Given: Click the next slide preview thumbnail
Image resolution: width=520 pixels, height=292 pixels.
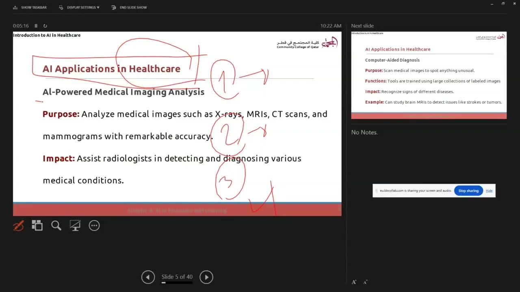Looking at the screenshot, I should [x=429, y=75].
